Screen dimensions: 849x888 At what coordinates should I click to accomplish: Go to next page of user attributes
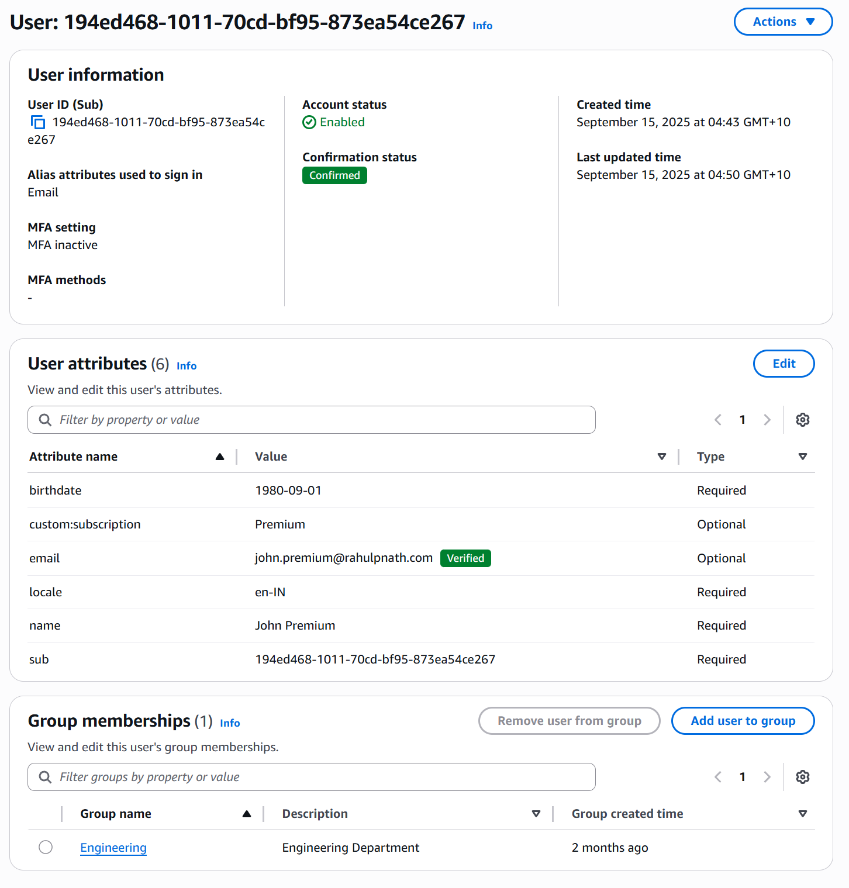coord(767,419)
